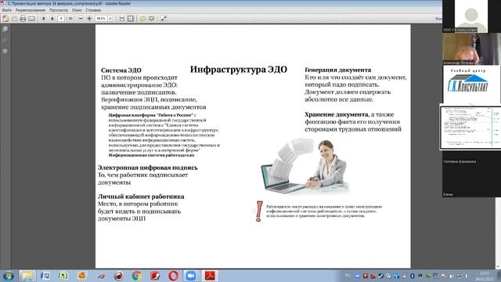This screenshot has height=282, width=501.
Task: Go to the next page arrow
Action: tap(52, 19)
